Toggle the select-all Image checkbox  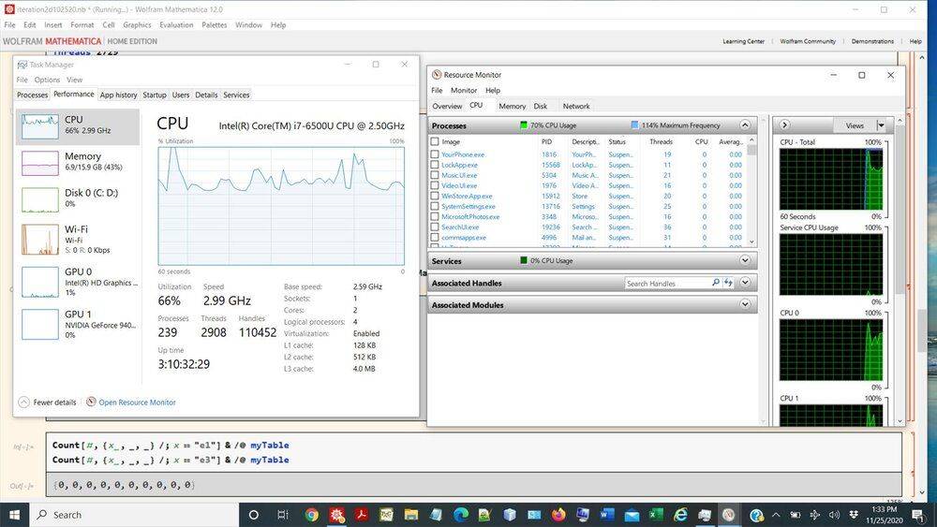(x=434, y=141)
